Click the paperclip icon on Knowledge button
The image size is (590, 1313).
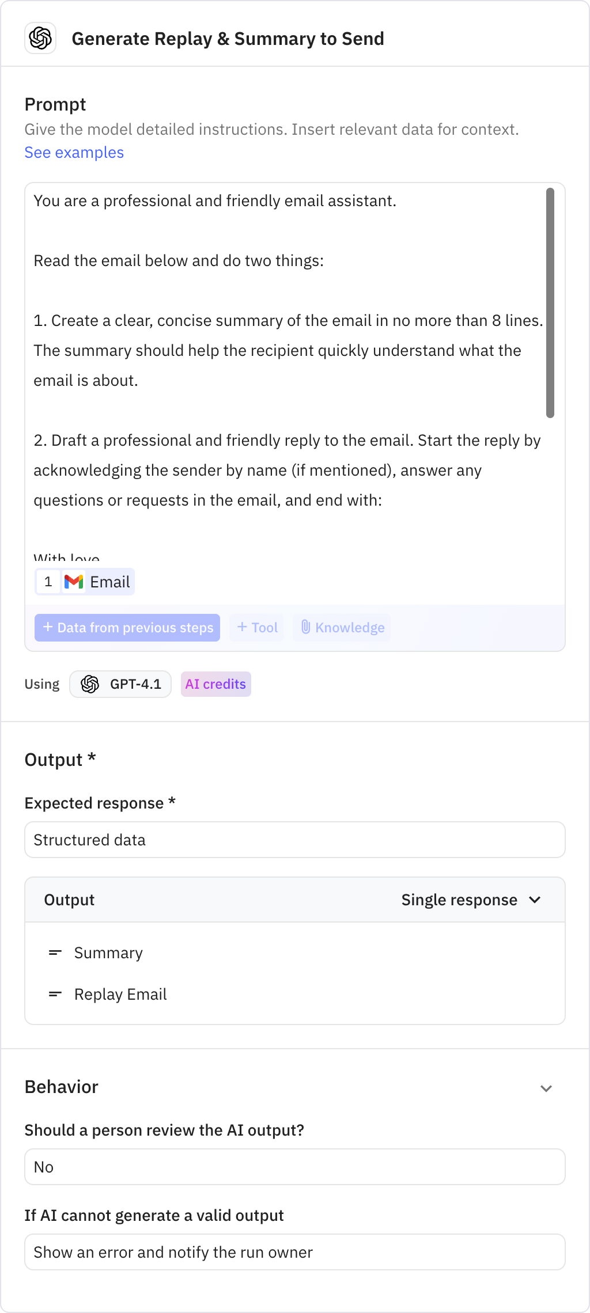tap(307, 627)
